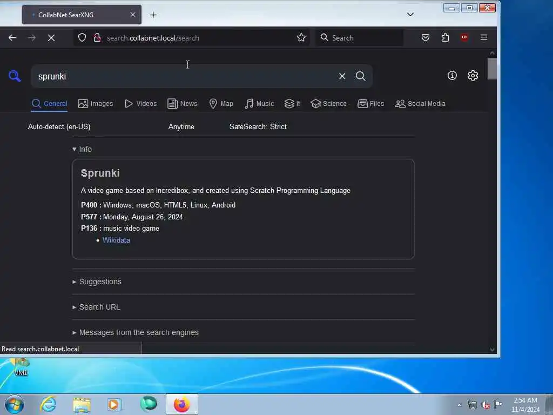Switch to the Map category

221,104
